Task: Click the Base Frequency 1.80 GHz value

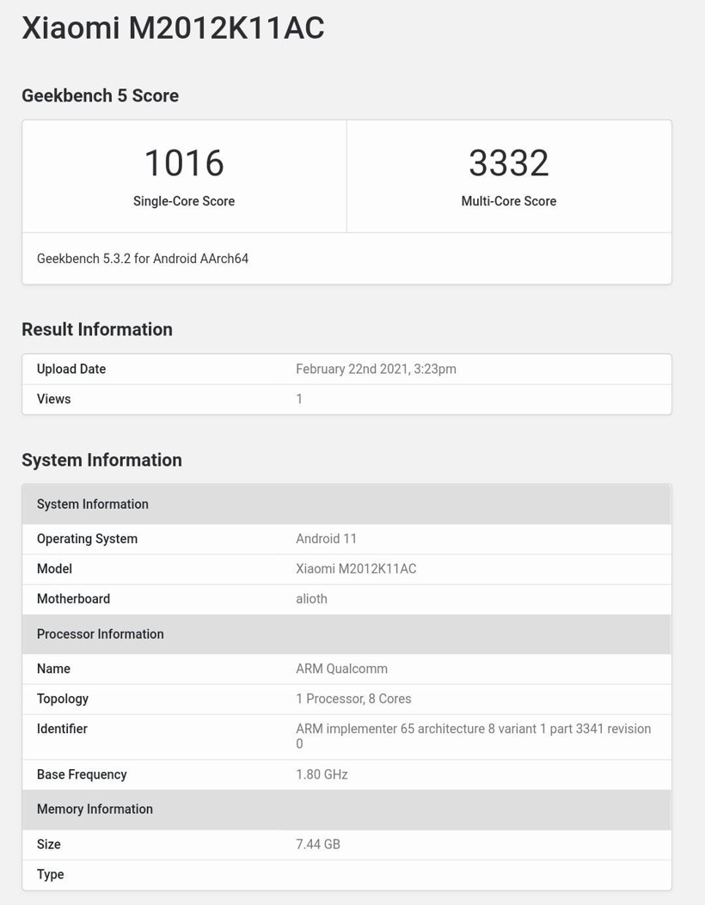Action: click(x=322, y=774)
